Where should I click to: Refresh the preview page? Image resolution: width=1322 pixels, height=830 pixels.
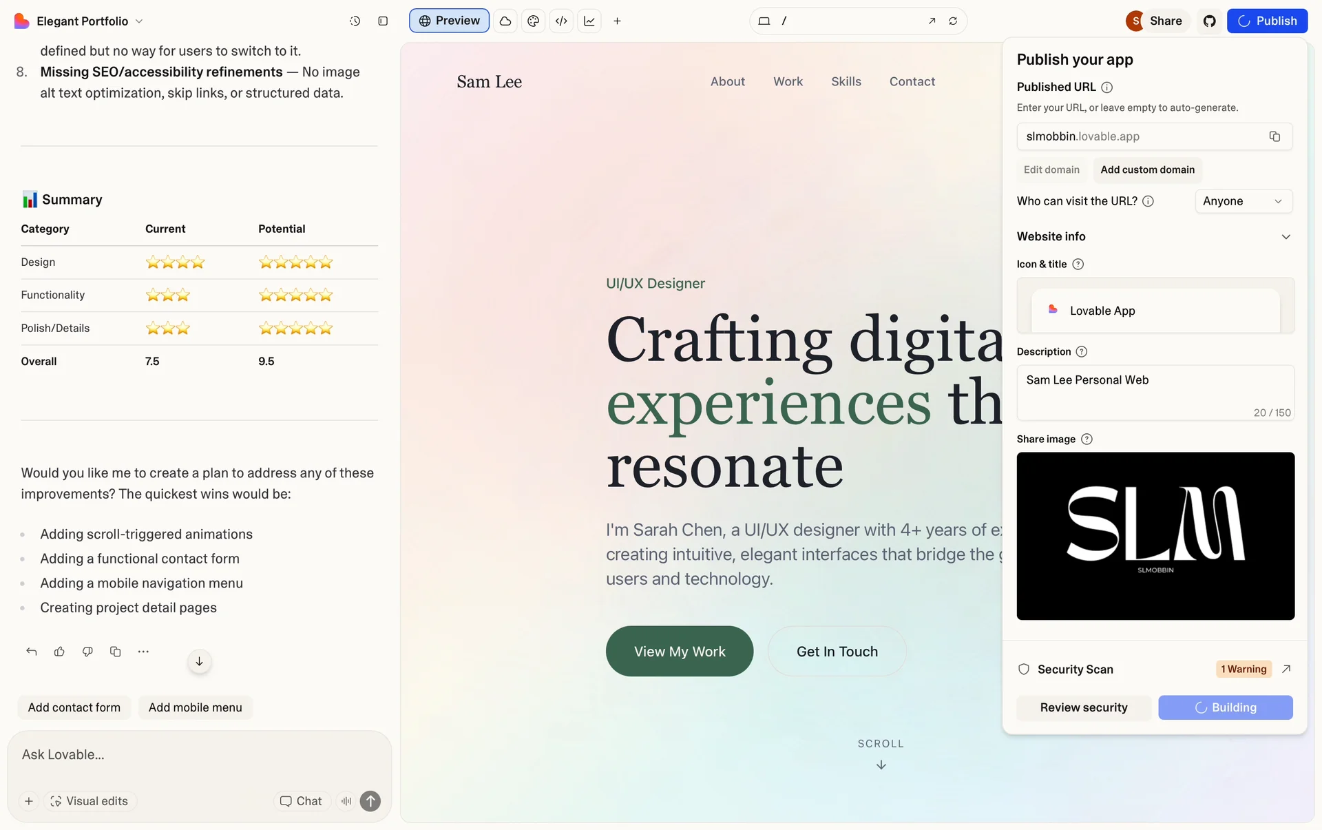(x=953, y=21)
